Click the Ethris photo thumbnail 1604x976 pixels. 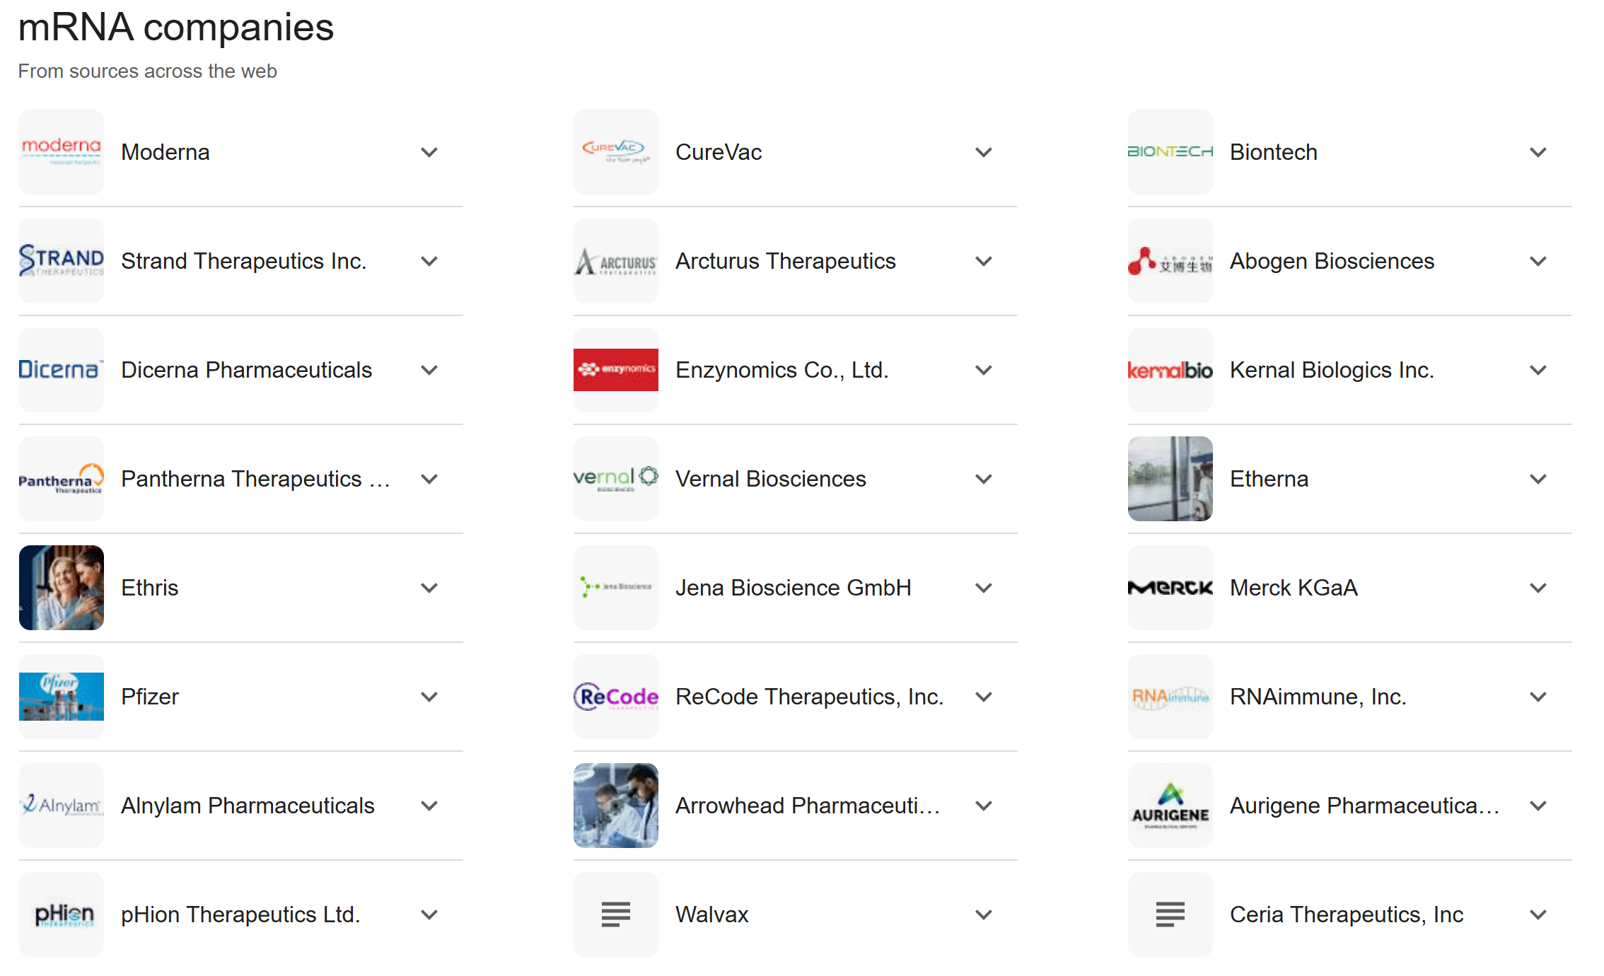pos(62,588)
